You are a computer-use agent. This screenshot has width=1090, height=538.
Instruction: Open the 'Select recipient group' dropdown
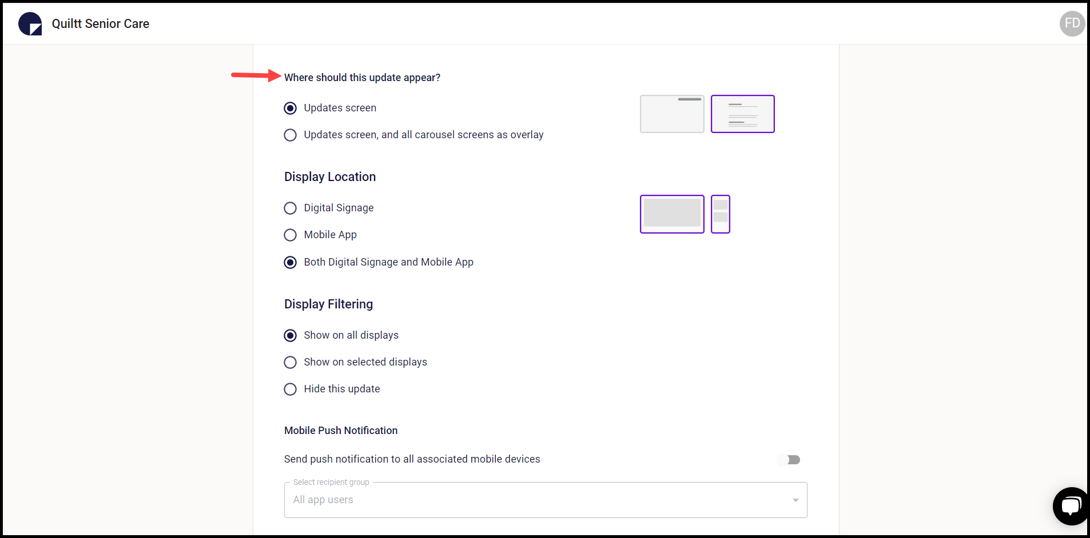[545, 500]
